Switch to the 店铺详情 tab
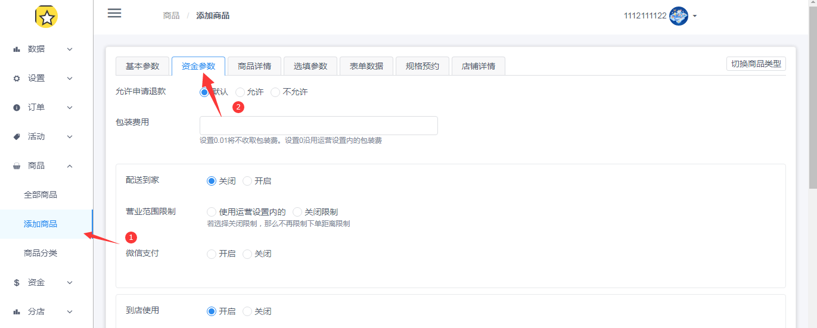Image resolution: width=817 pixels, height=328 pixels. point(479,66)
